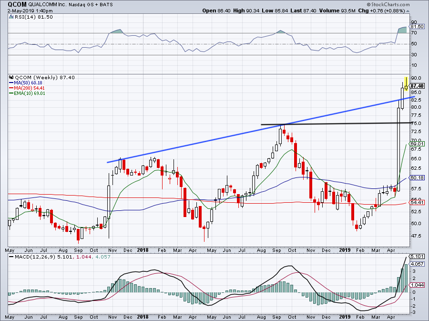Click the Last 87.40 value in header

pos(303,10)
